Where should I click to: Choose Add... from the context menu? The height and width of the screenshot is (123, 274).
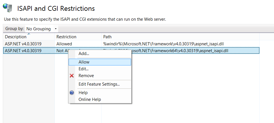(x=84, y=53)
